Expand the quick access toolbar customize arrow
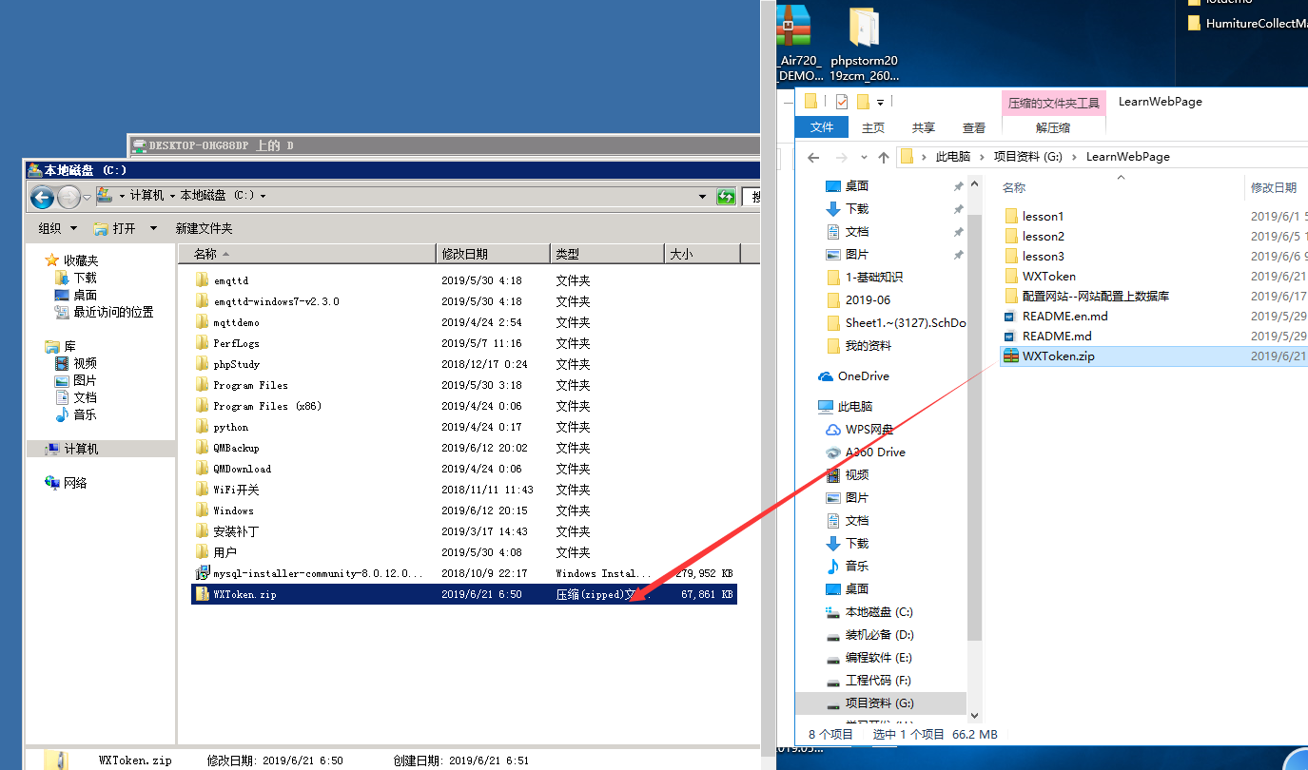Screen dimensions: 1308x770 click(x=881, y=103)
